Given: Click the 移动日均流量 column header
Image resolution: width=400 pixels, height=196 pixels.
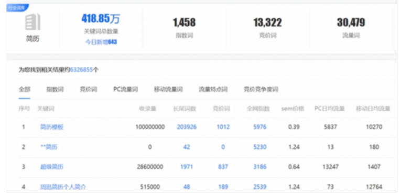Looking at the screenshot, I should coord(373,109).
